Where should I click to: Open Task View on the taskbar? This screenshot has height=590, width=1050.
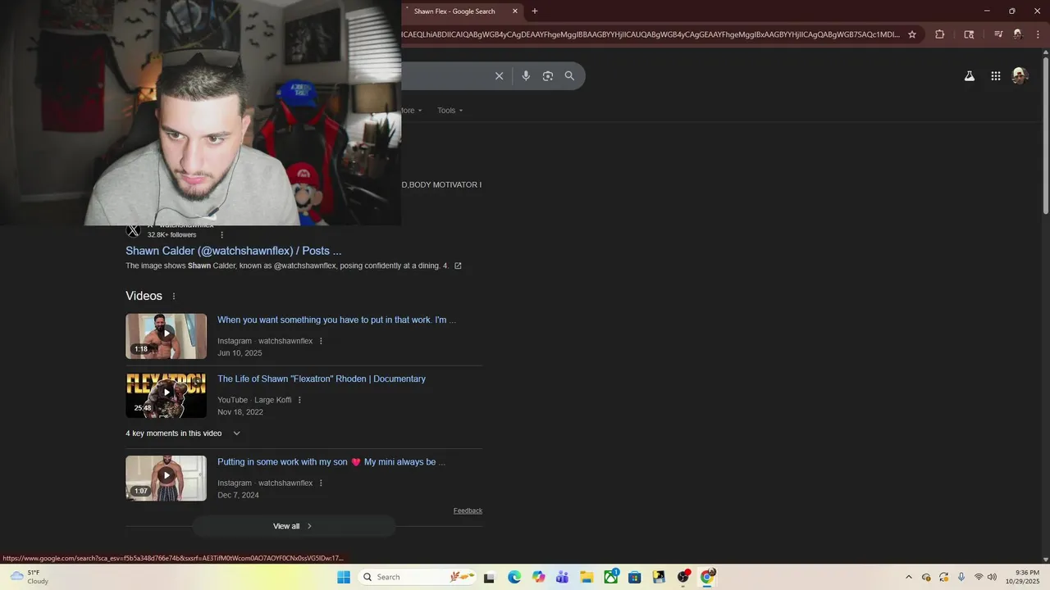click(x=489, y=577)
